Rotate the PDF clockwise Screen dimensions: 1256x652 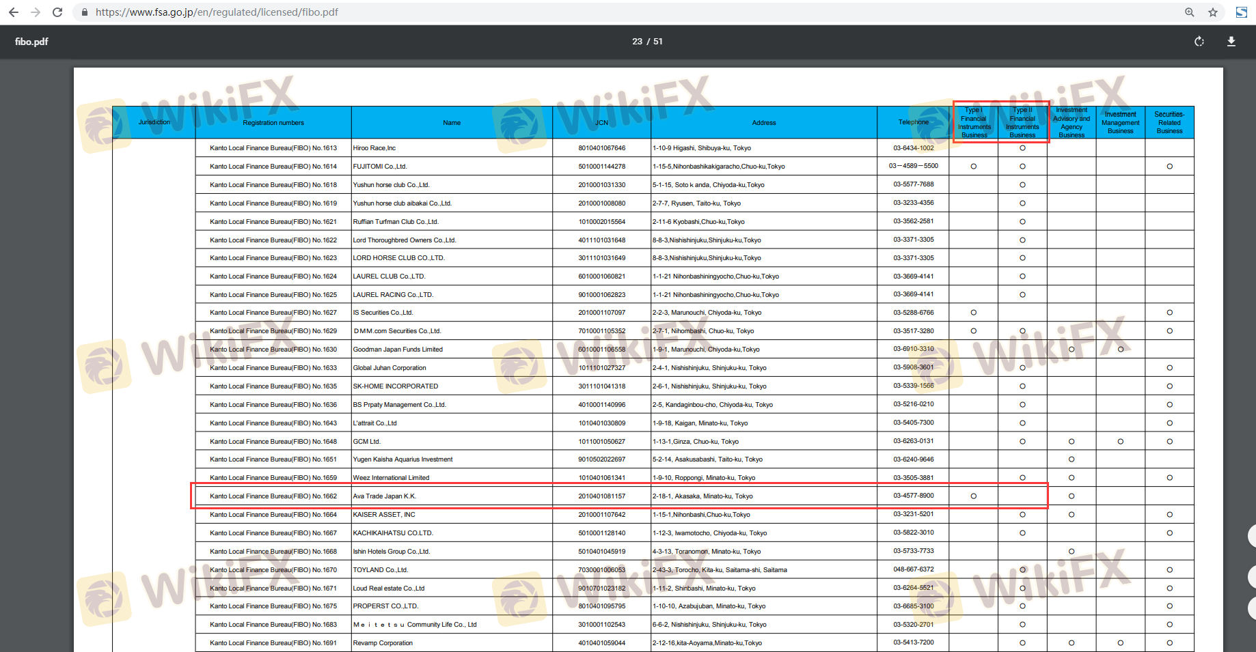pyautogui.click(x=1199, y=42)
